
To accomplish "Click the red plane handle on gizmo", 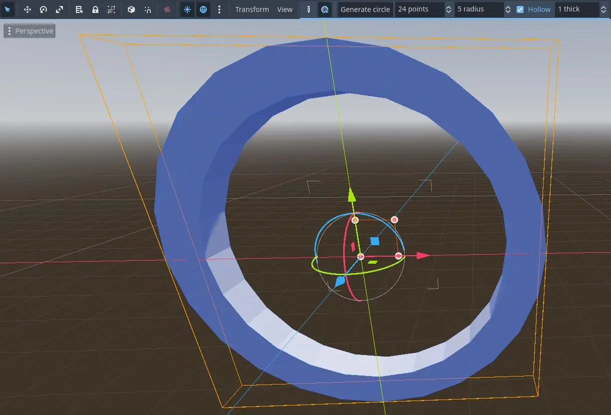I will click(353, 246).
